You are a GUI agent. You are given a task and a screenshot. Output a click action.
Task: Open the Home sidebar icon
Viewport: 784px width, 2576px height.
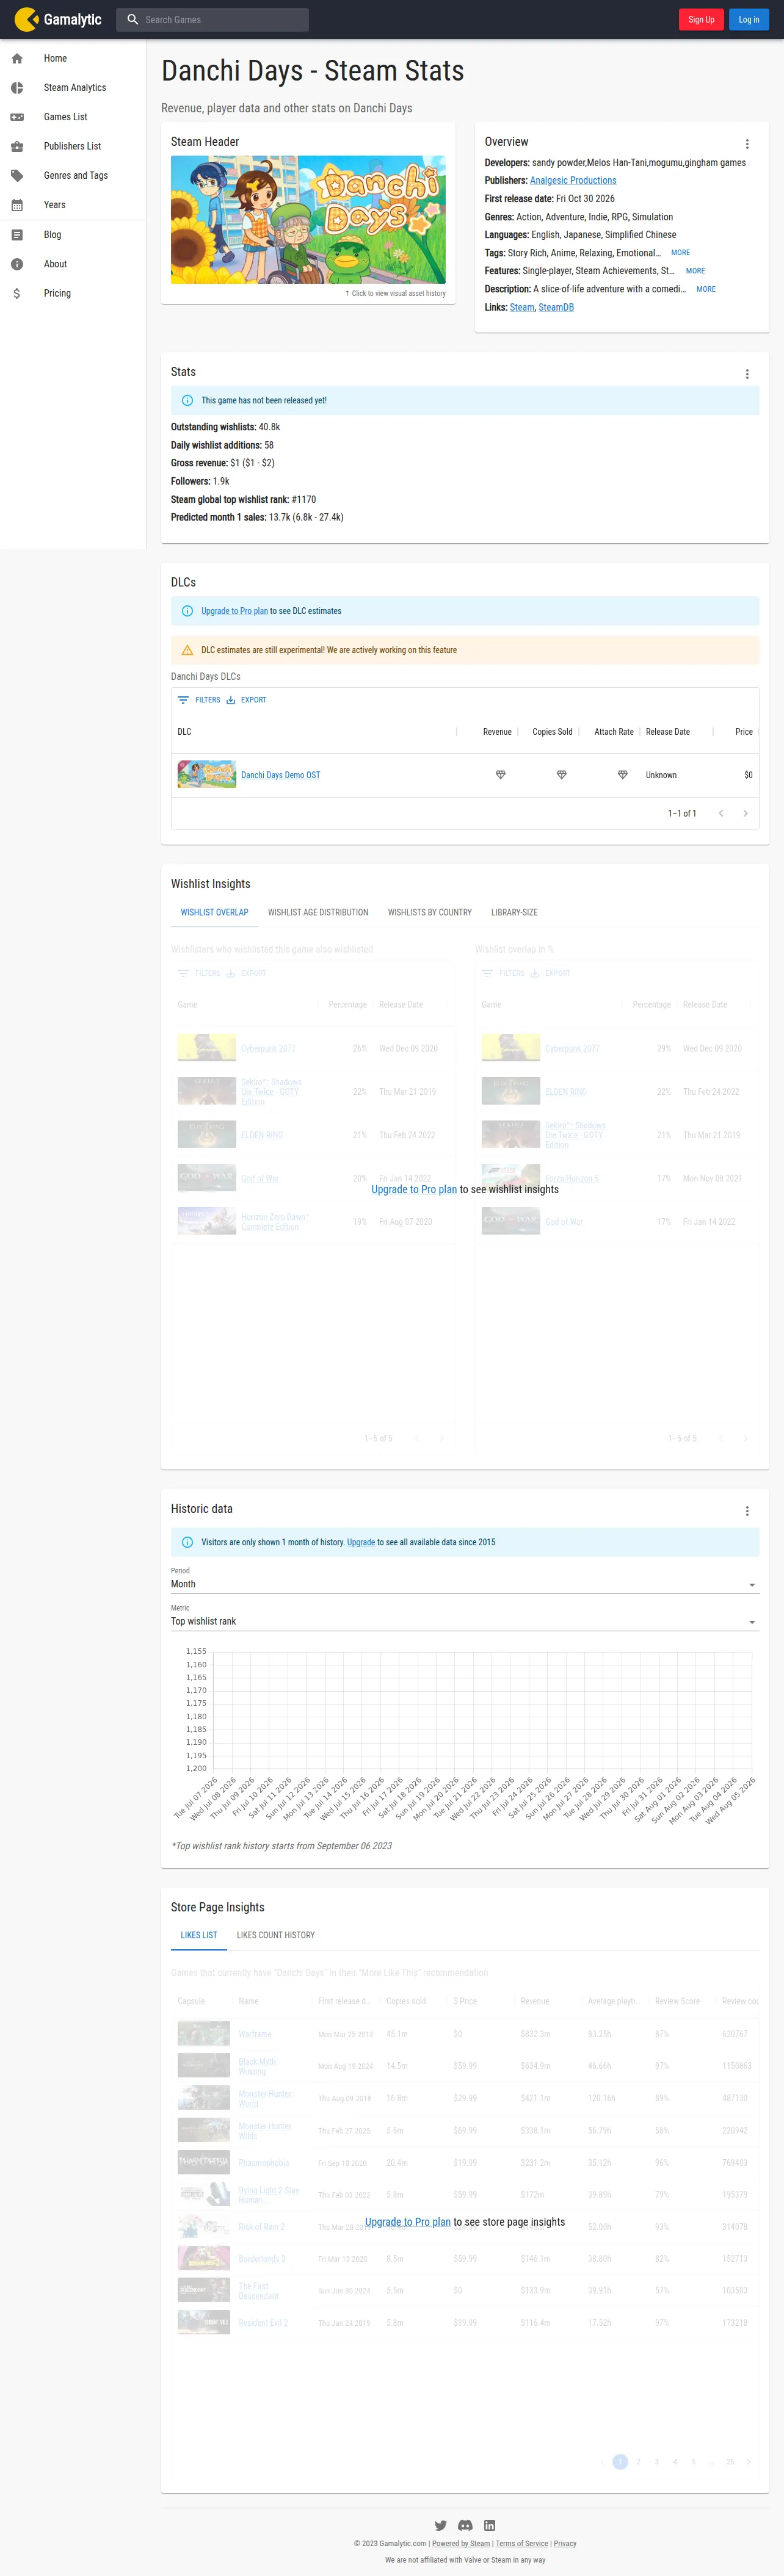(x=17, y=59)
